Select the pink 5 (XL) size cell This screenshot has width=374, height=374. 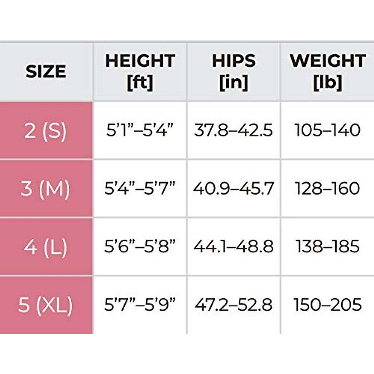click(x=46, y=304)
